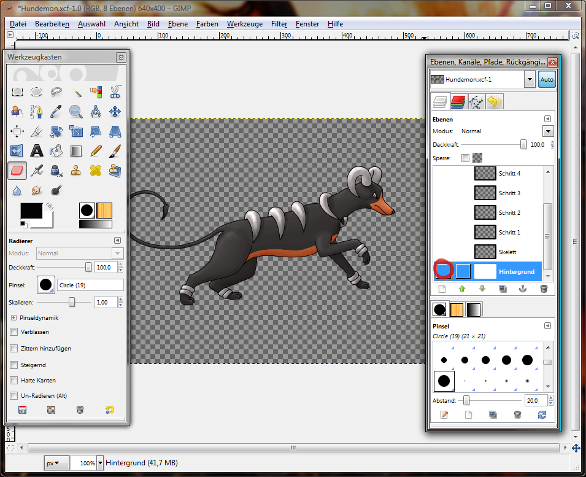Viewport: 586px width, 477px height.
Task: Open the Datei menu
Action: pyautogui.click(x=18, y=24)
